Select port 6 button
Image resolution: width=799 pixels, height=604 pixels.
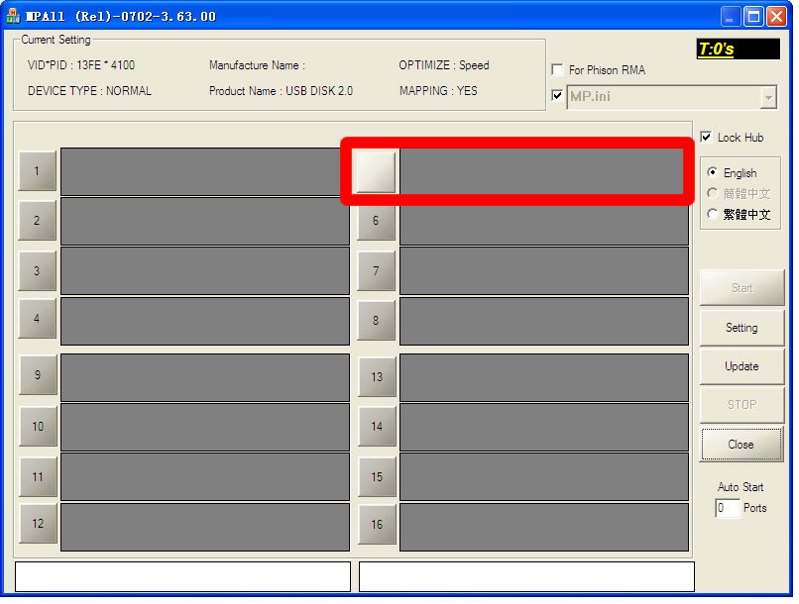(376, 221)
